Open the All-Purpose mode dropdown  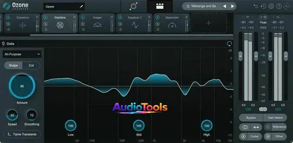22,54
